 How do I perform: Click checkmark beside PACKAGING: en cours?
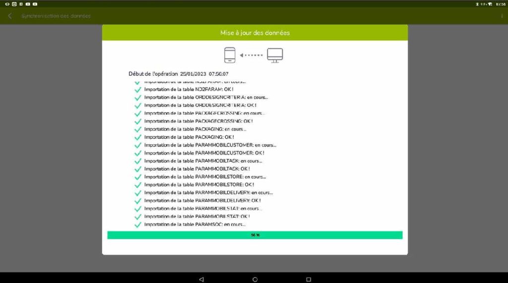point(138,129)
